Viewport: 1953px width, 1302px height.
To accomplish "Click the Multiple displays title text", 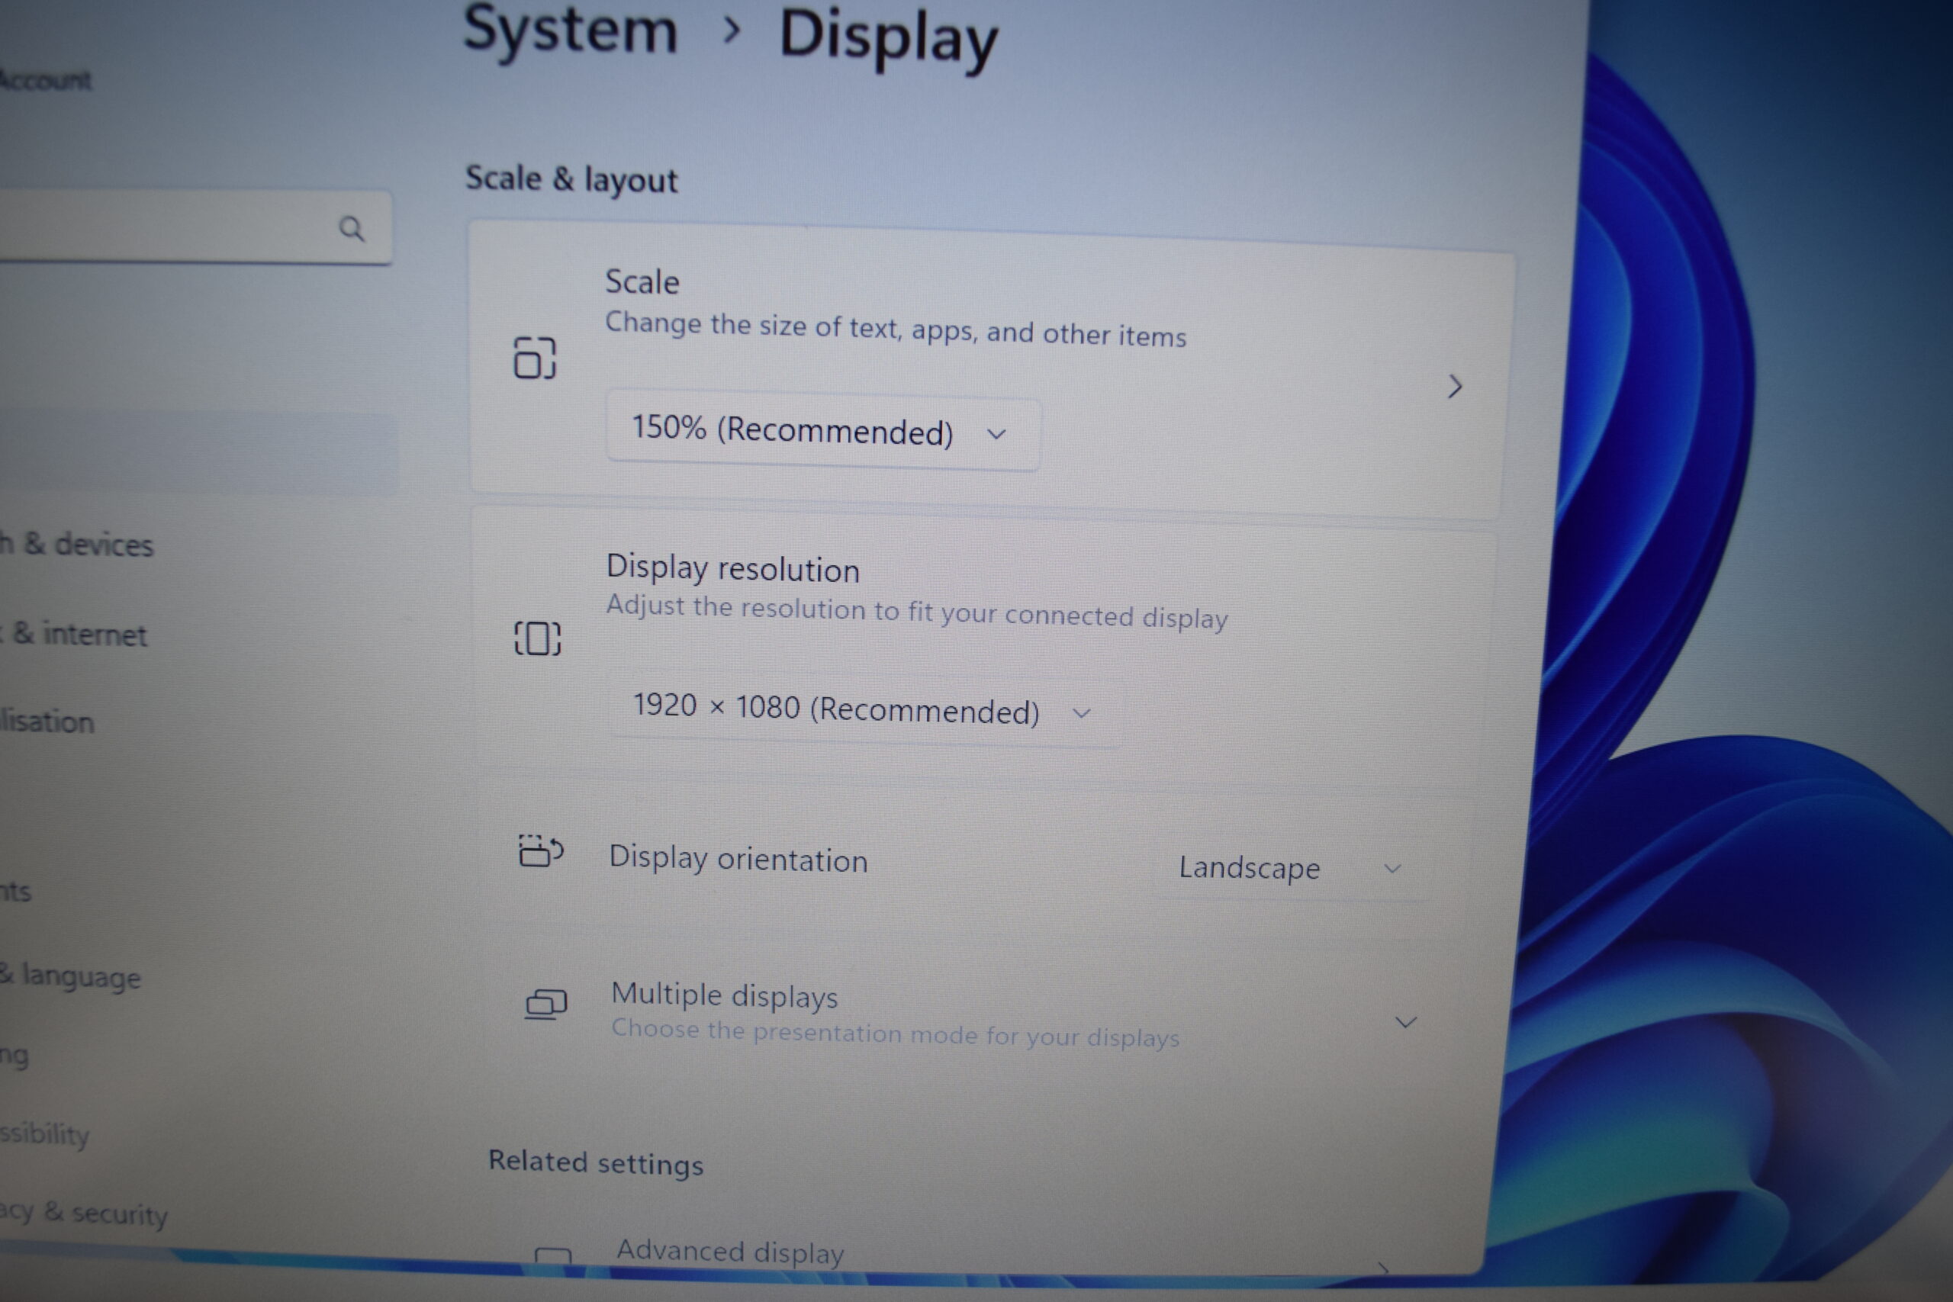I will coord(724,995).
